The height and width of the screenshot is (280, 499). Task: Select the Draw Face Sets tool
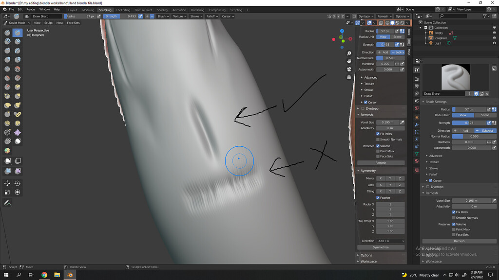[x=7, y=151]
